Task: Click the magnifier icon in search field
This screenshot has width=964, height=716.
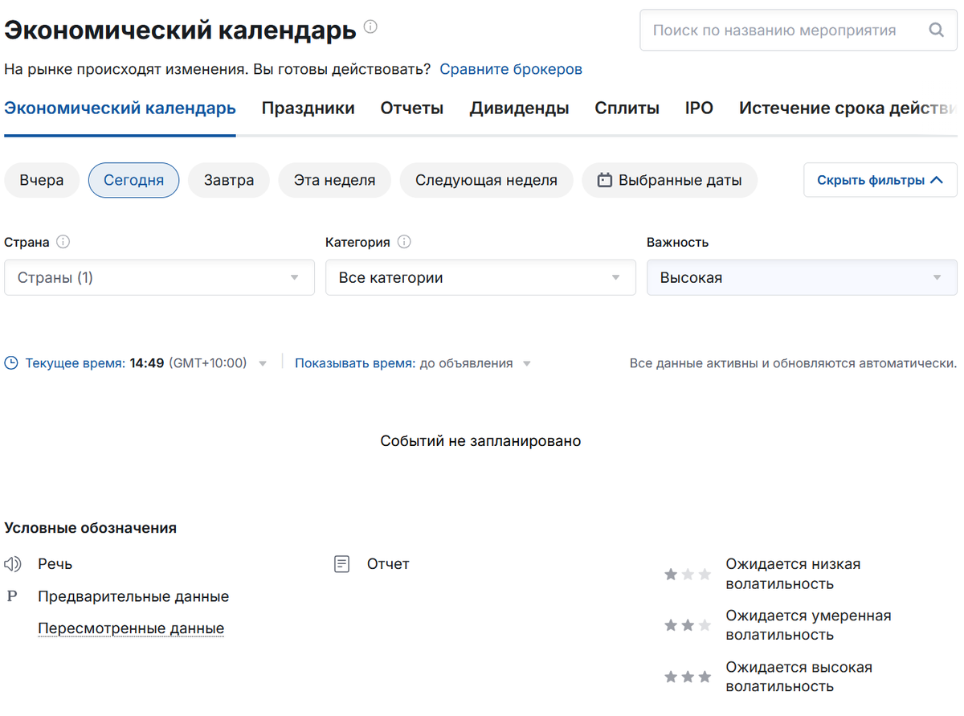Action: click(x=936, y=30)
